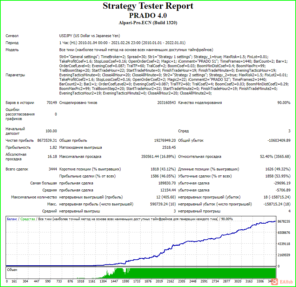This screenshot has height=287, width=296.
Task: Click the "Баланс" chart legend label
Action: (x=12, y=219)
